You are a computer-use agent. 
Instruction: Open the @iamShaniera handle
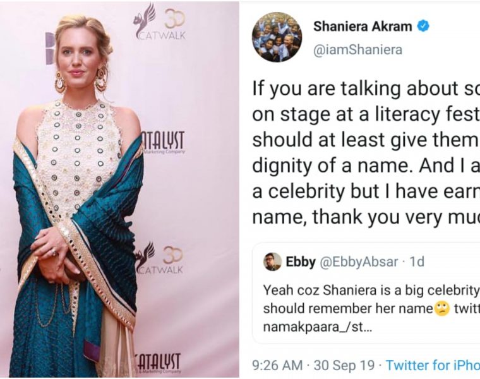pyautogui.click(x=357, y=50)
